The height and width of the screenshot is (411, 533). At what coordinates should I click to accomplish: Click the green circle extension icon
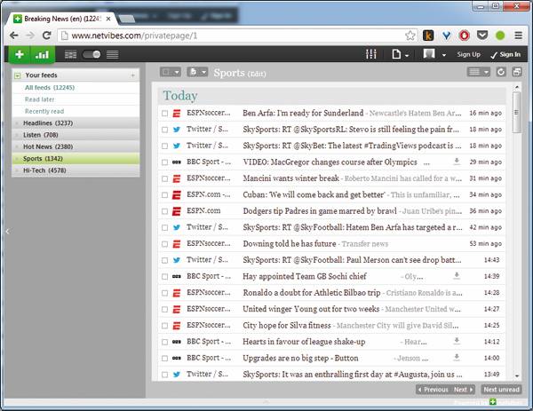500,36
